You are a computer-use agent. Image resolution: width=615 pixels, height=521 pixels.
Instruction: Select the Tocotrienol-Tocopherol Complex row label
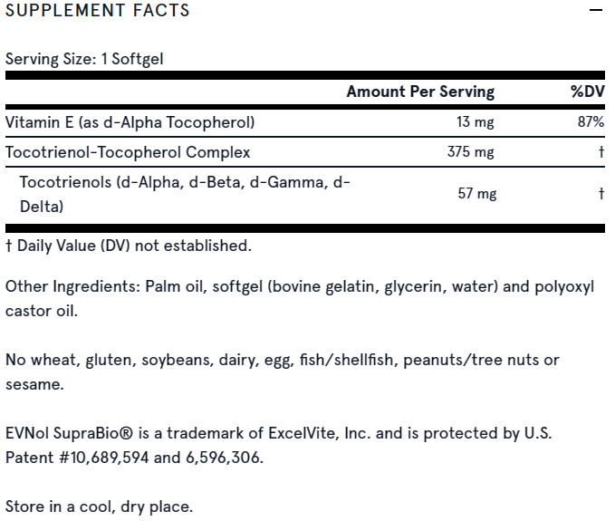pyautogui.click(x=128, y=151)
